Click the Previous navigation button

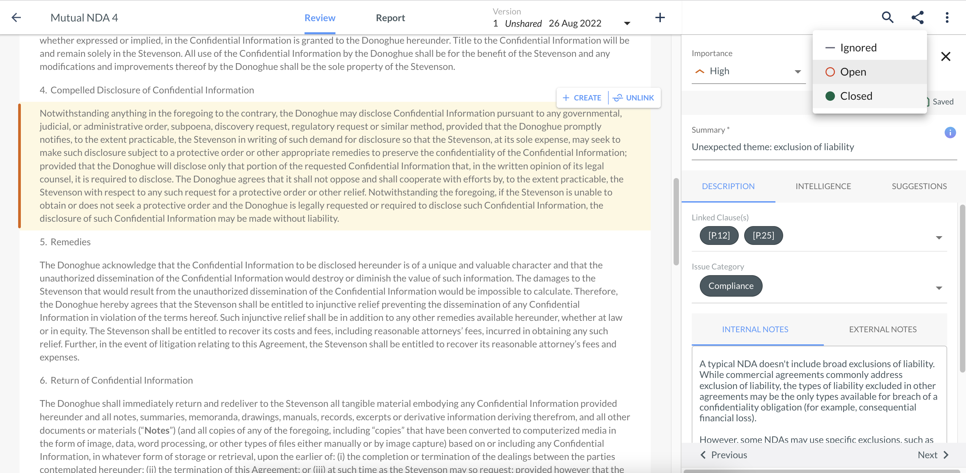tap(724, 455)
